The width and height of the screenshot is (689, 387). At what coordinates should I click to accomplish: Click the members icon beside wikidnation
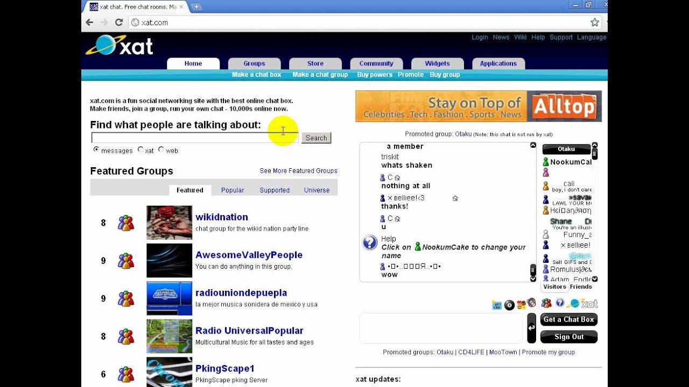click(126, 223)
